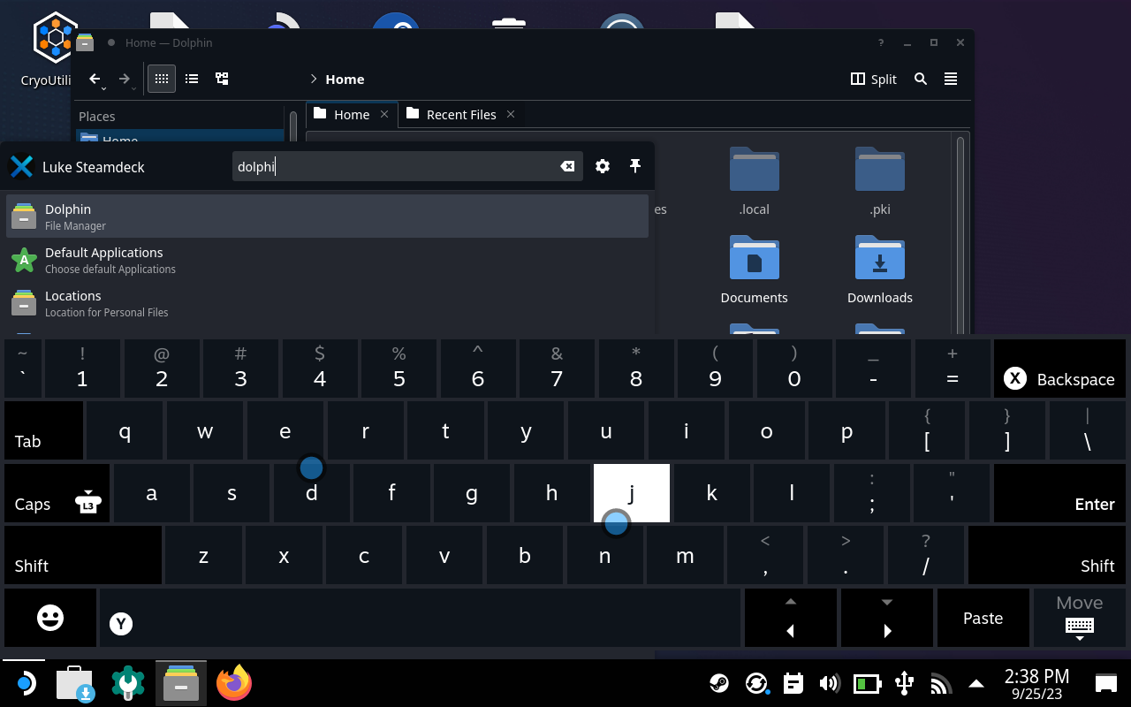Expand the back button history dropdown
The height and width of the screenshot is (707, 1131).
click(104, 87)
